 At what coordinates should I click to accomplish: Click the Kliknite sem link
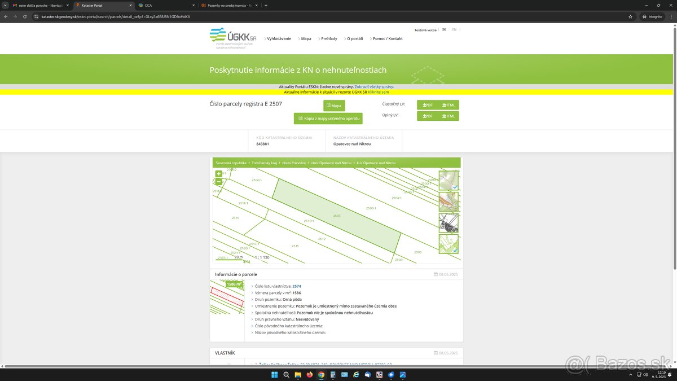point(379,92)
